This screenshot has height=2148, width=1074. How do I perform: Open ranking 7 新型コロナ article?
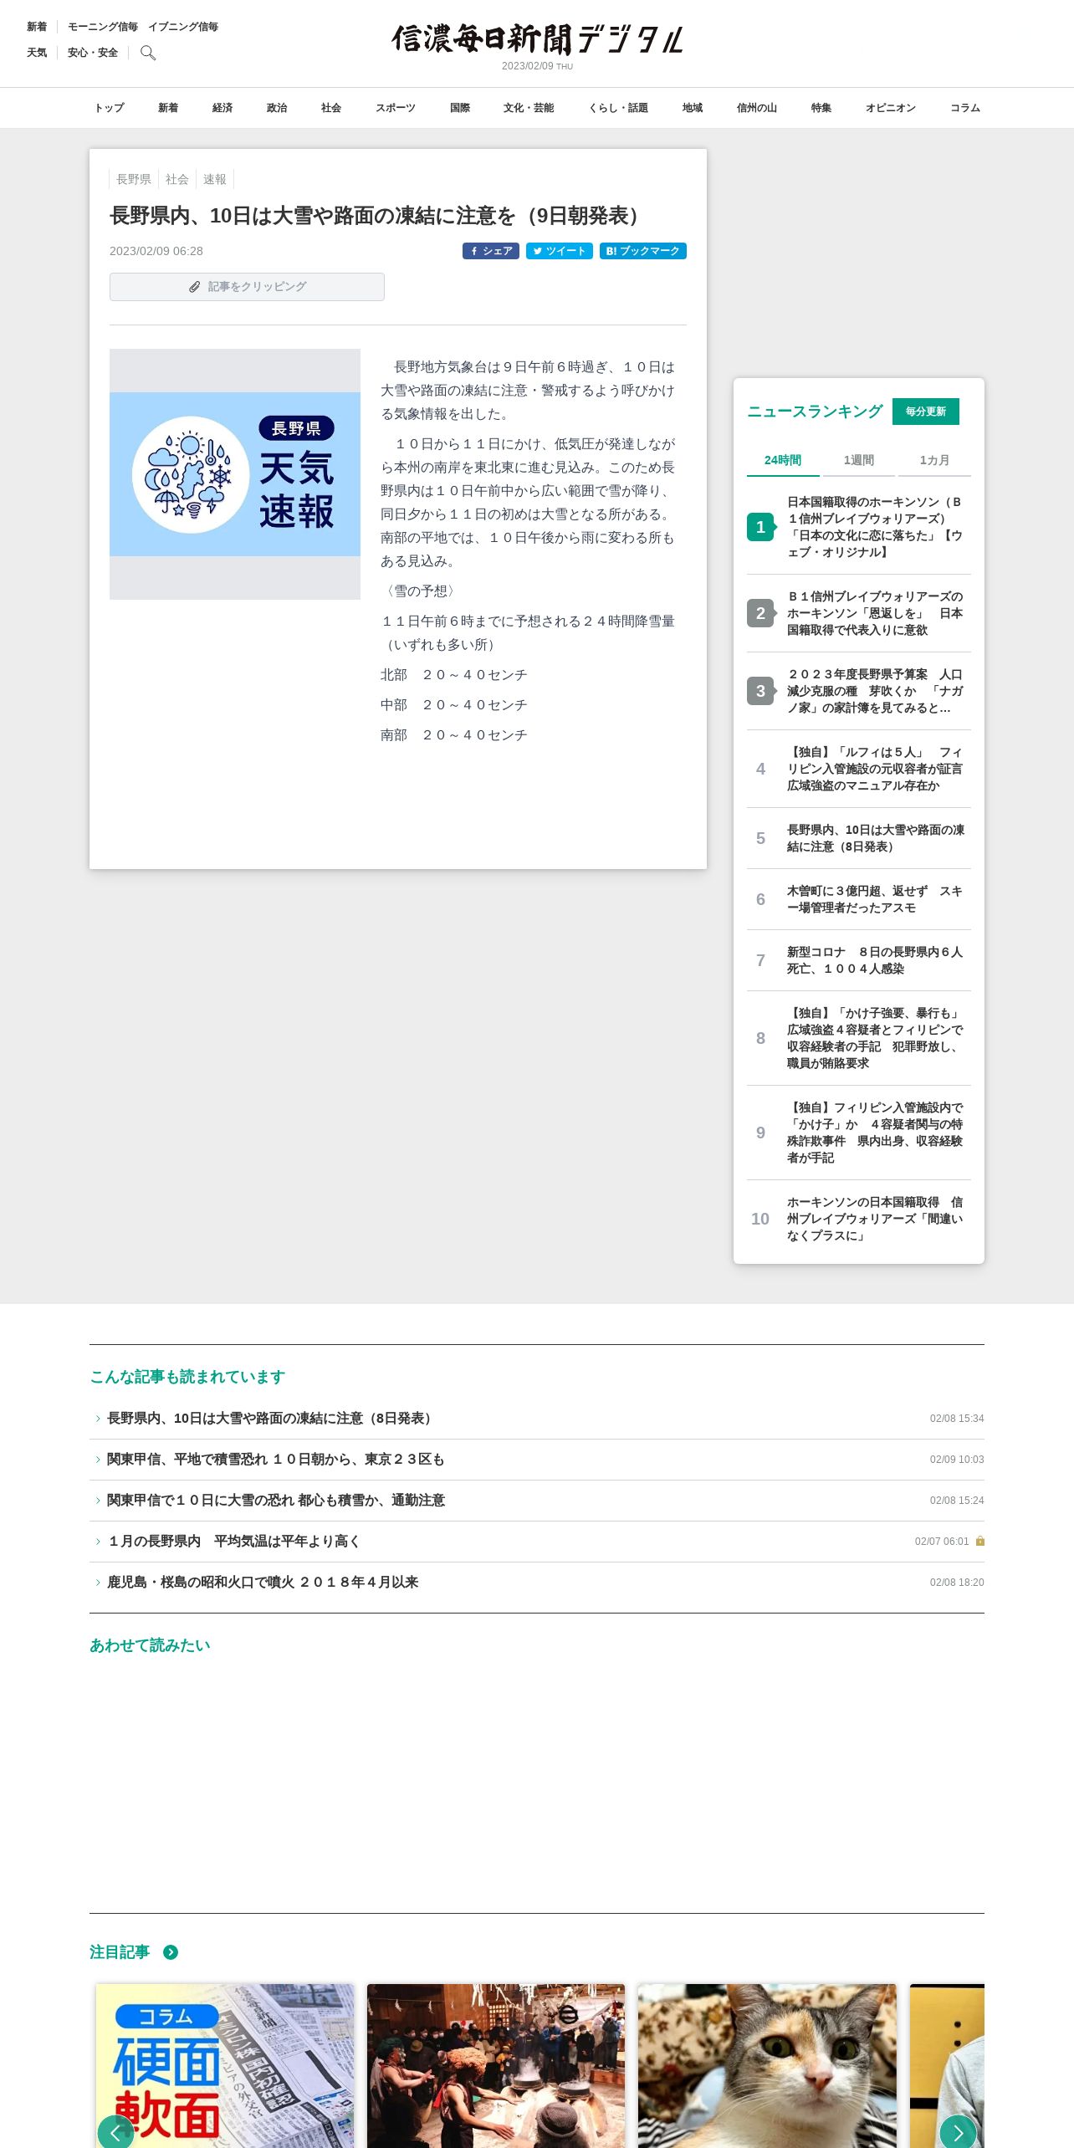(859, 960)
